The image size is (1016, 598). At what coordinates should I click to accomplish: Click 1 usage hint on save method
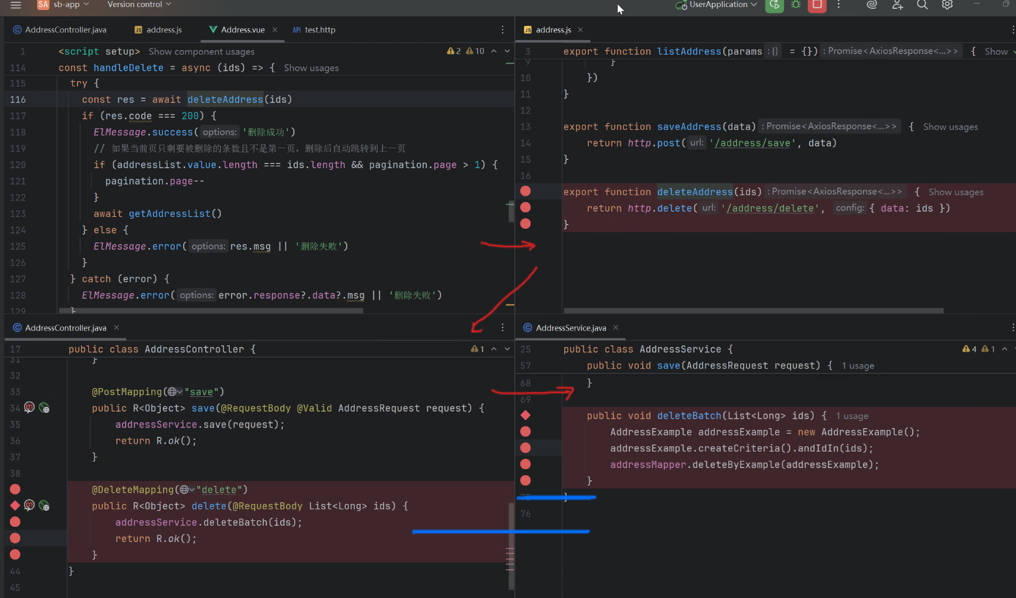click(858, 366)
